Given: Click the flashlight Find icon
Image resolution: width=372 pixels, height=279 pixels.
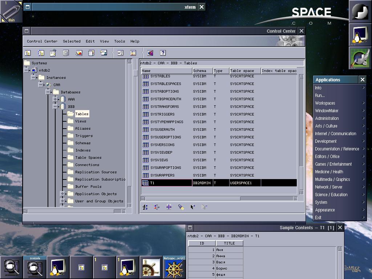Looking at the screenshot, I should coord(181,207).
